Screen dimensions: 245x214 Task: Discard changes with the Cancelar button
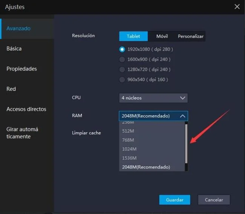tap(214, 200)
